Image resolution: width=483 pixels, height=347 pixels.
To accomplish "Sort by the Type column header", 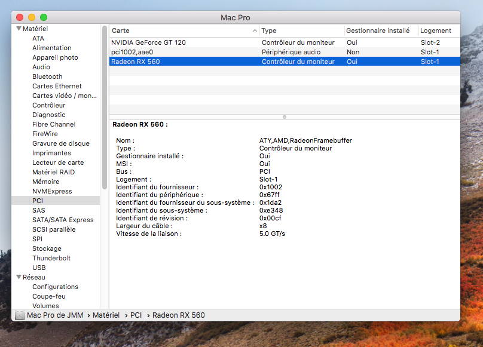I will 301,30.
